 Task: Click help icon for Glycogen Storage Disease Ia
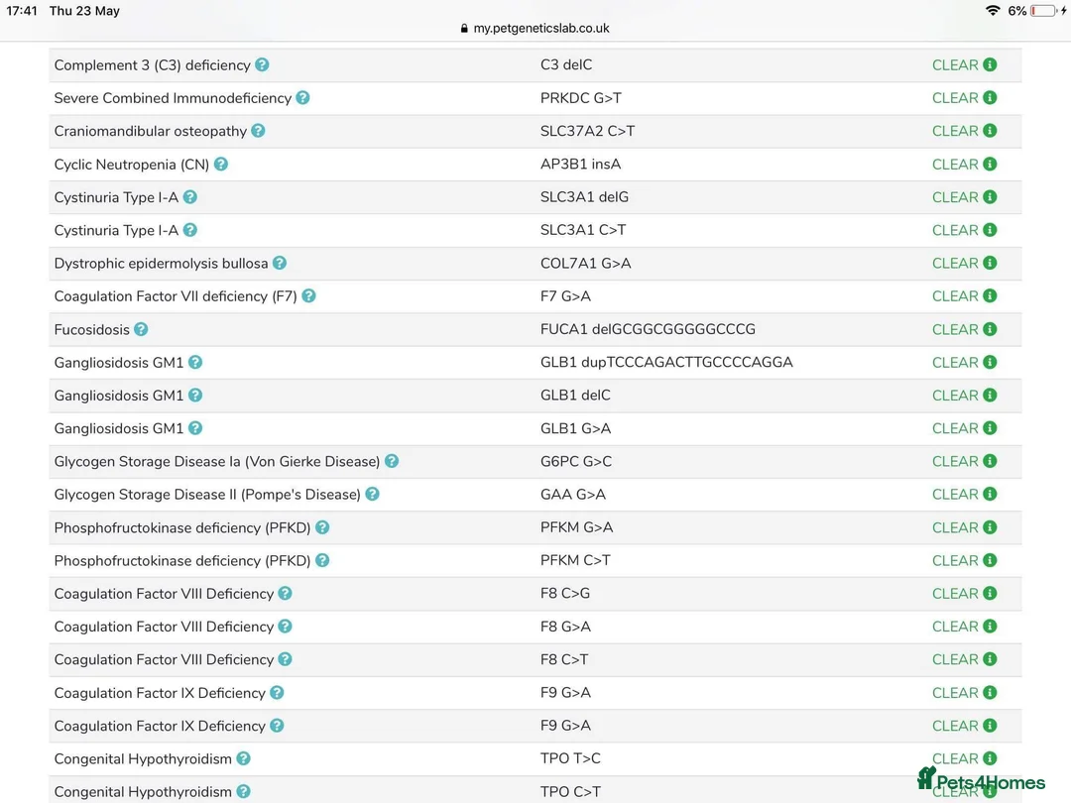pyautogui.click(x=392, y=461)
